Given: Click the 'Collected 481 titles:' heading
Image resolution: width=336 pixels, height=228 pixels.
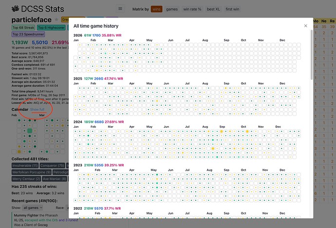Looking at the screenshot, I should click(x=30, y=159).
